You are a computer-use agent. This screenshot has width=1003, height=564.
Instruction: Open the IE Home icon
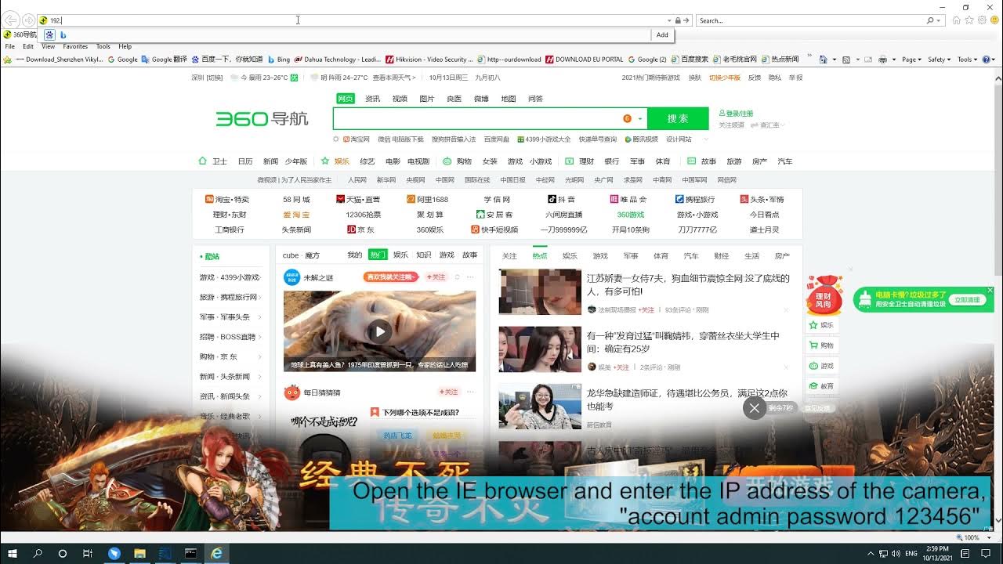957,20
